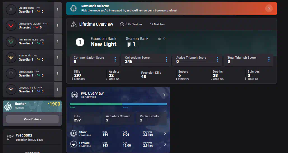Image resolution: width=288 pixels, height=153 pixels.
Task: Click the Lifetime Overview pyramid icon
Action: (x=74, y=24)
